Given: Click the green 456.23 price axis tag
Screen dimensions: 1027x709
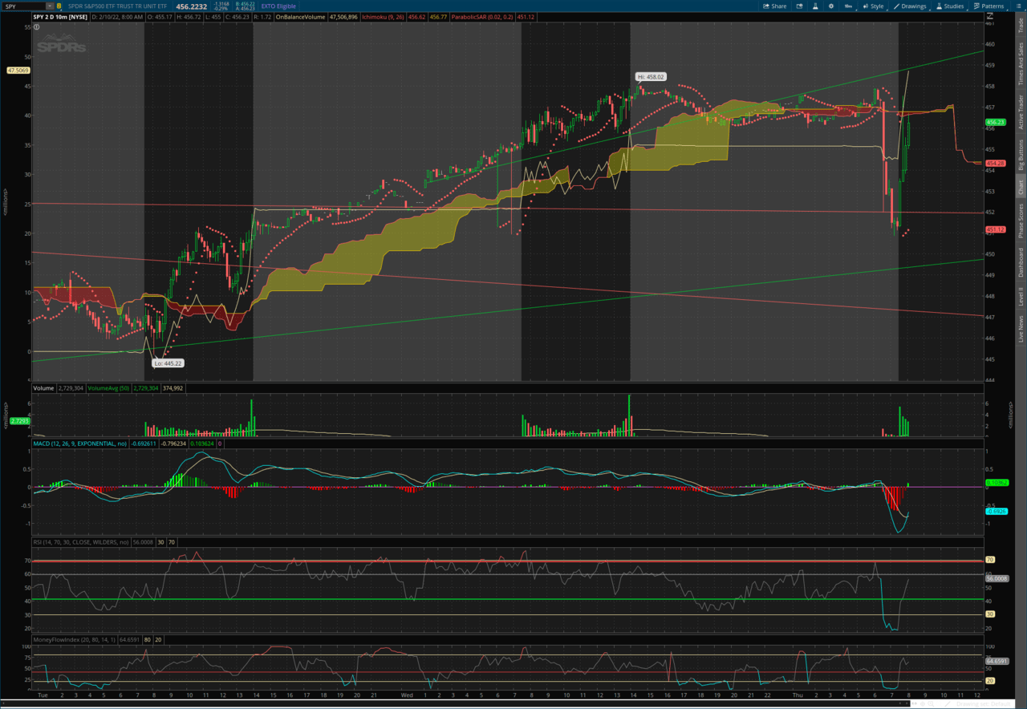Looking at the screenshot, I should 996,122.
